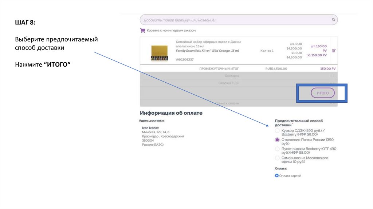Image resolution: width=373 pixels, height=209 pixels.
Task: Click 'Предпочтительный способ доставки' heading
Action: coord(299,123)
